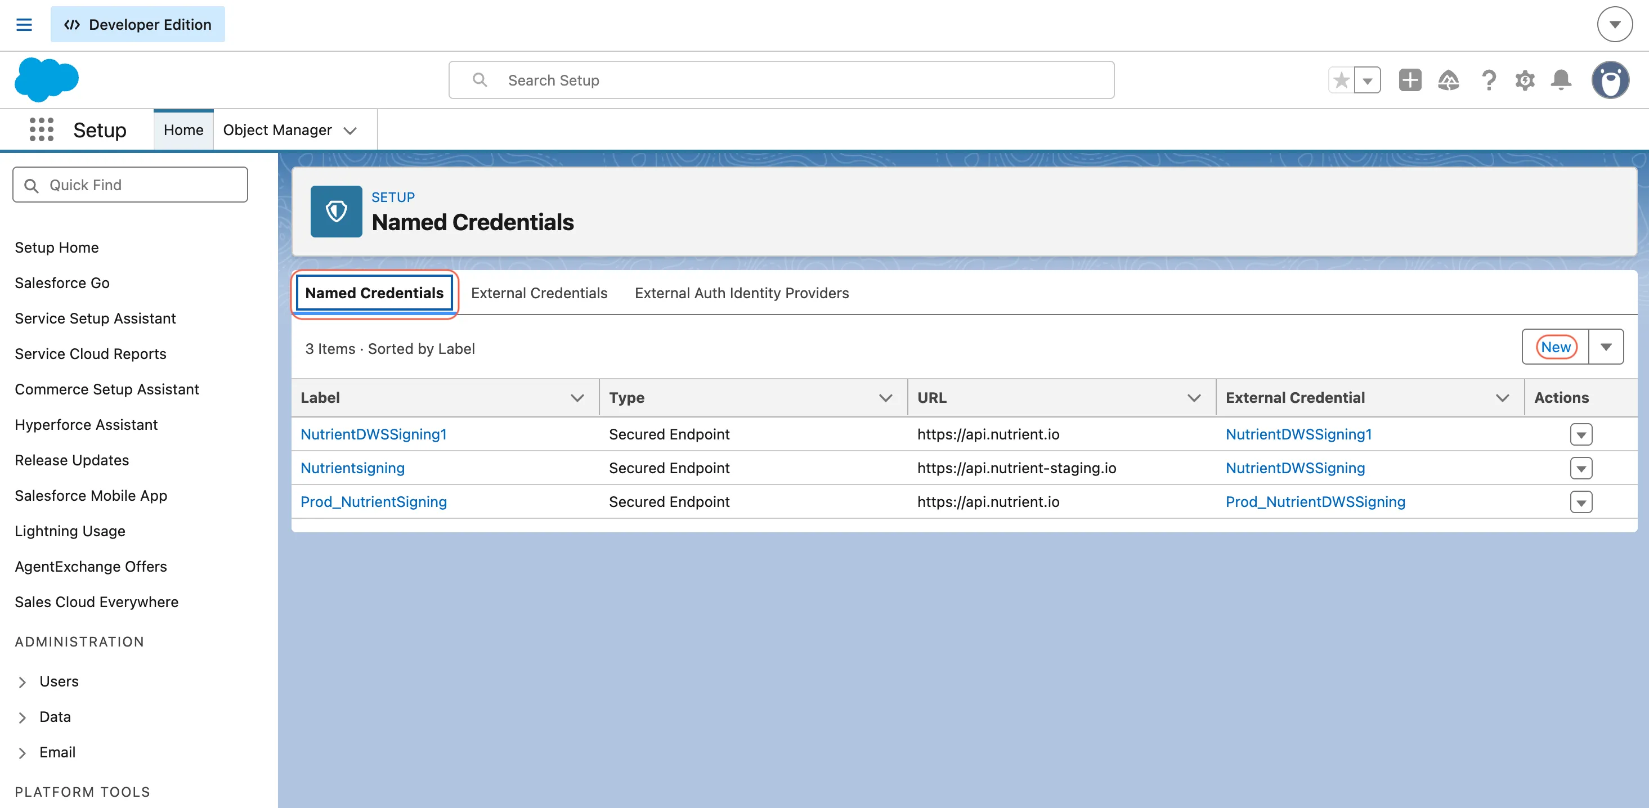Click the New button

pos(1556,347)
